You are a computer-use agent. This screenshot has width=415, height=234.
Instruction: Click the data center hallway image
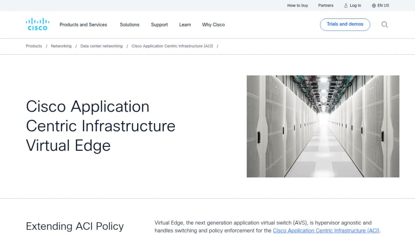pyautogui.click(x=323, y=126)
